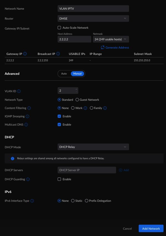166x236 pixels.
Task: Select the Guest Network radio button
Action: click(x=77, y=100)
